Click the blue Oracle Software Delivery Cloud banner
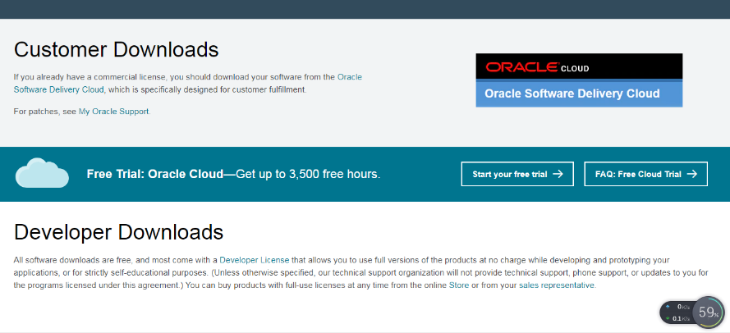This screenshot has width=730, height=333. point(579,94)
